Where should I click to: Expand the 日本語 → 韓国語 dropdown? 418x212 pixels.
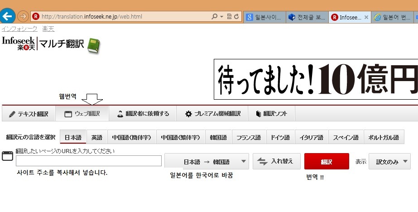pos(207,161)
